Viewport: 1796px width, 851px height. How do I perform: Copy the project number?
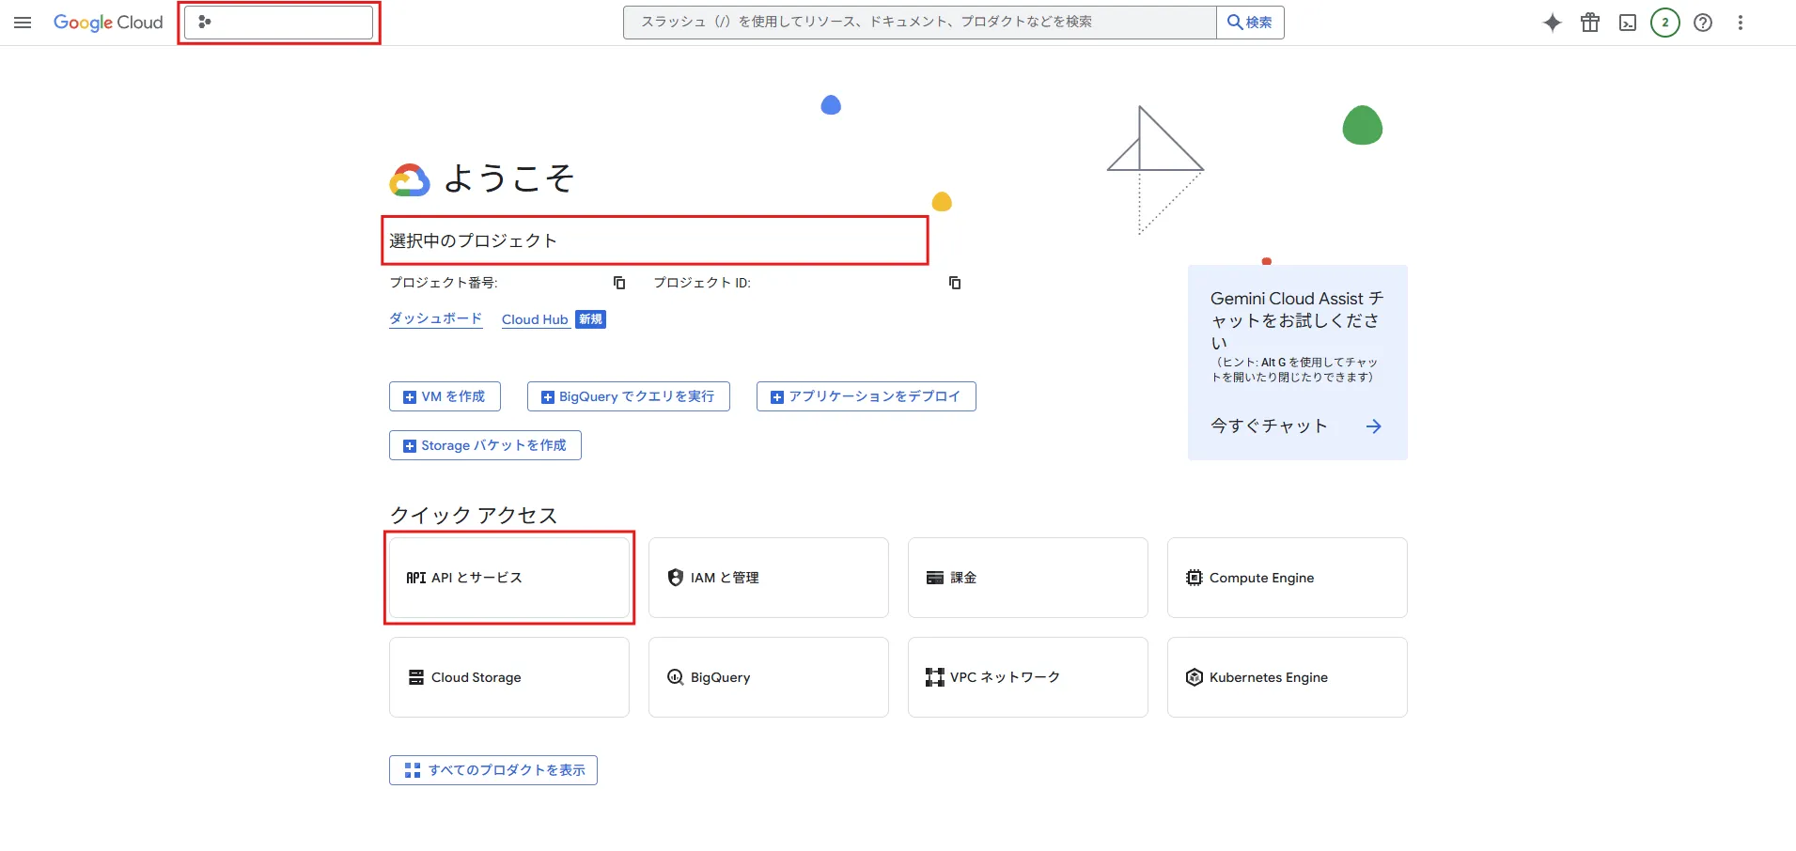coord(619,283)
